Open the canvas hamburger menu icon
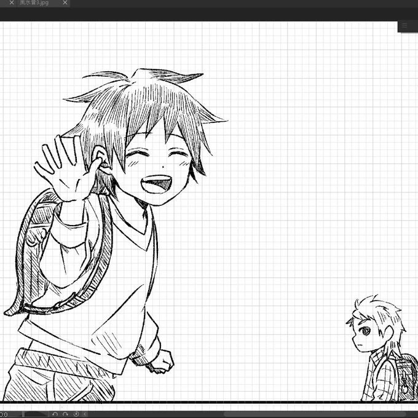 point(404,26)
